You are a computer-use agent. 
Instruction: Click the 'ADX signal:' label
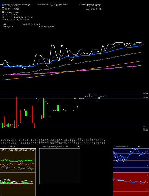pos(7,27)
